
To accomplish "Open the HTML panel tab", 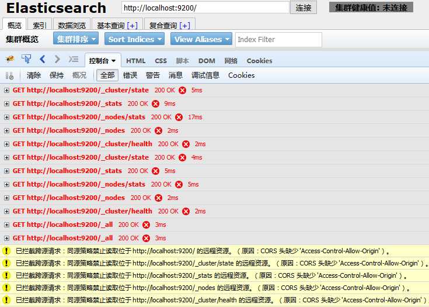I will tap(135, 61).
